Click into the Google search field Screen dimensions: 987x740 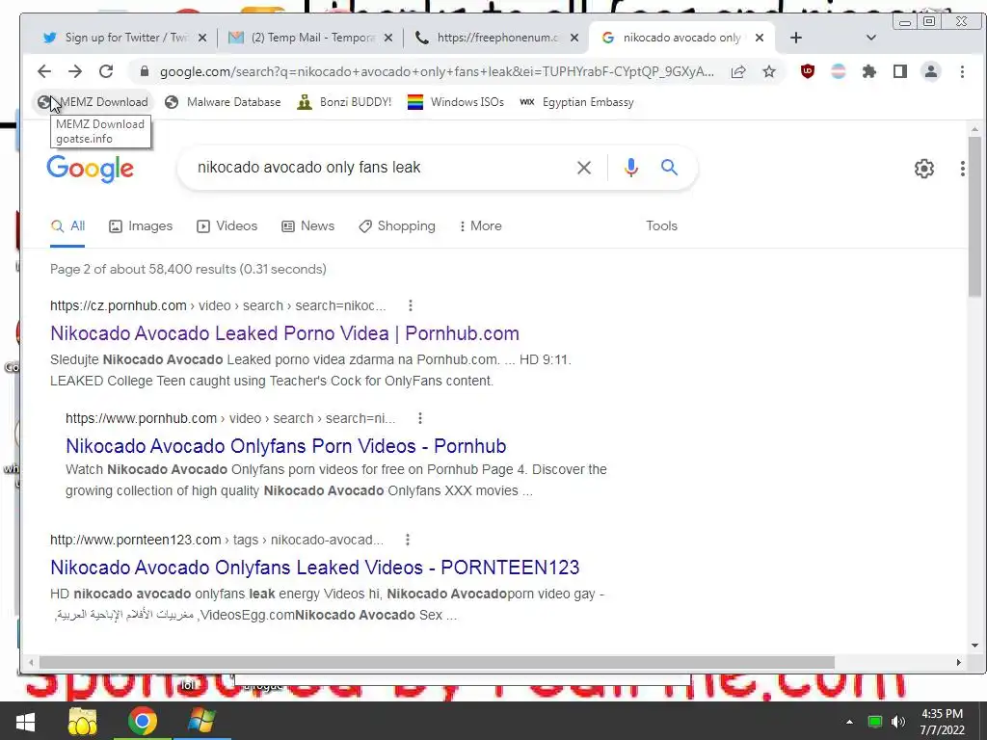pos(378,168)
